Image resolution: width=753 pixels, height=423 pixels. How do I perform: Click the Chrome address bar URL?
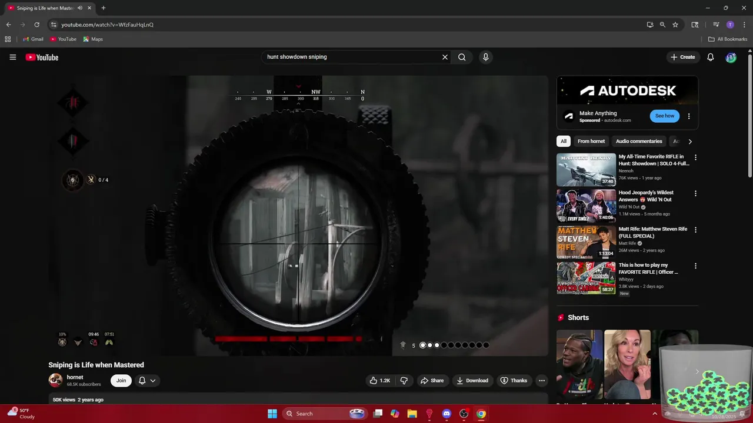pyautogui.click(x=107, y=25)
